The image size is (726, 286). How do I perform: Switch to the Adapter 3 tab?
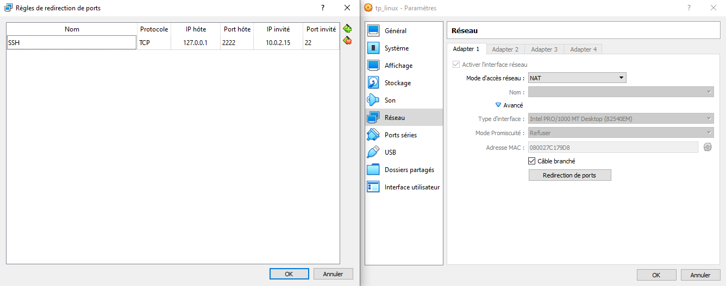[x=544, y=49]
